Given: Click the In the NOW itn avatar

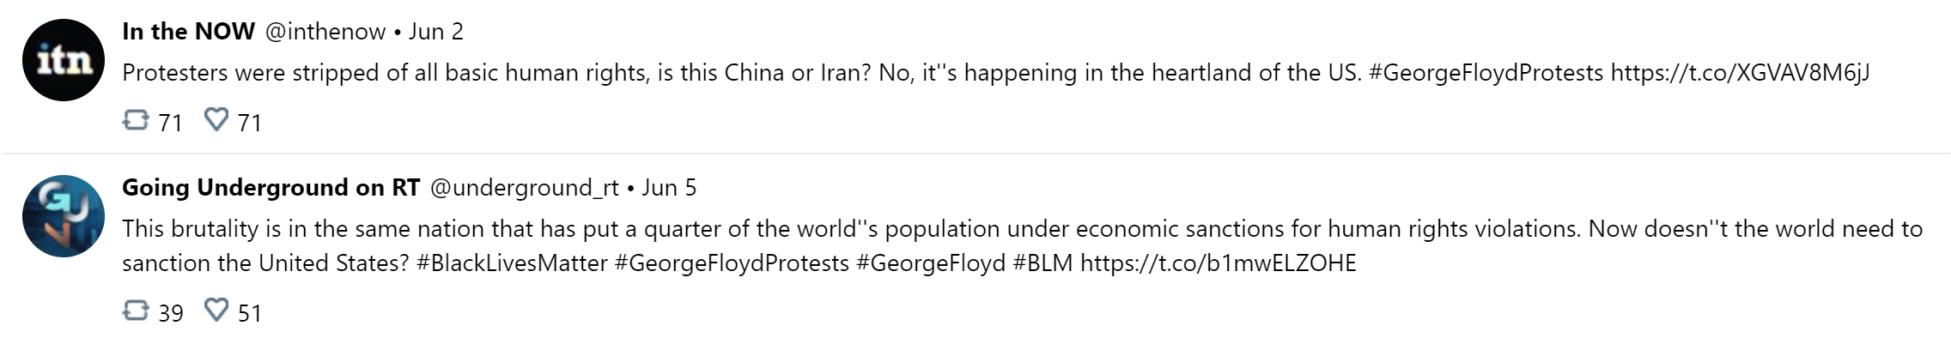Looking at the screenshot, I should tap(63, 60).
